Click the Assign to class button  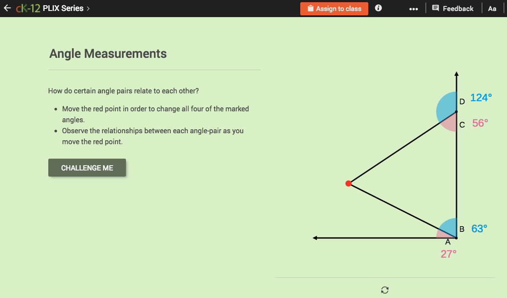334,8
